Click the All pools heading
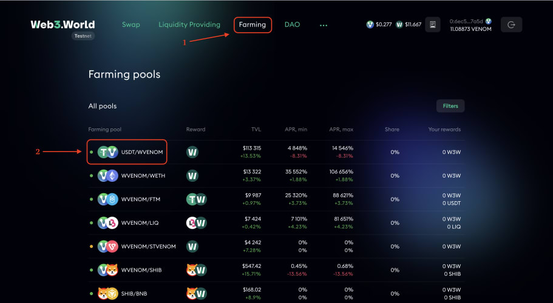This screenshot has width=553, height=303. tap(102, 106)
